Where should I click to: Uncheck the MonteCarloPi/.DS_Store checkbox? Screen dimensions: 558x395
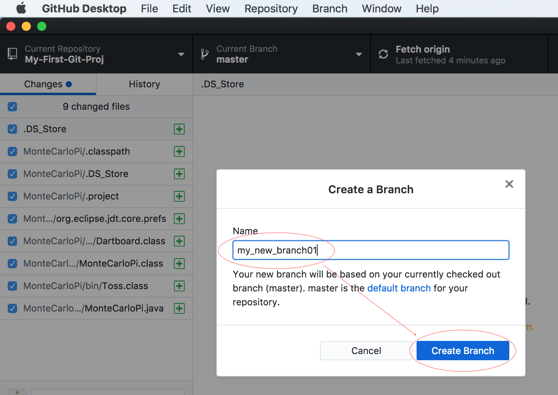12,174
